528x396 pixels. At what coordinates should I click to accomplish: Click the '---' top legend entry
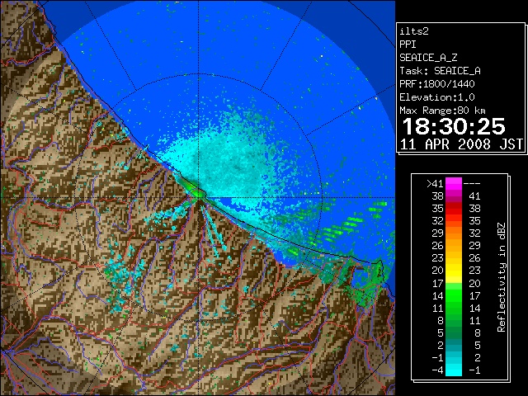coord(472,184)
